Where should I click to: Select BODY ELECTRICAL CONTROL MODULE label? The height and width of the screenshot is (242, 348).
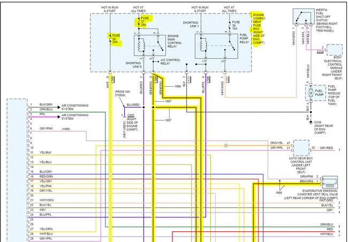pos(332,68)
